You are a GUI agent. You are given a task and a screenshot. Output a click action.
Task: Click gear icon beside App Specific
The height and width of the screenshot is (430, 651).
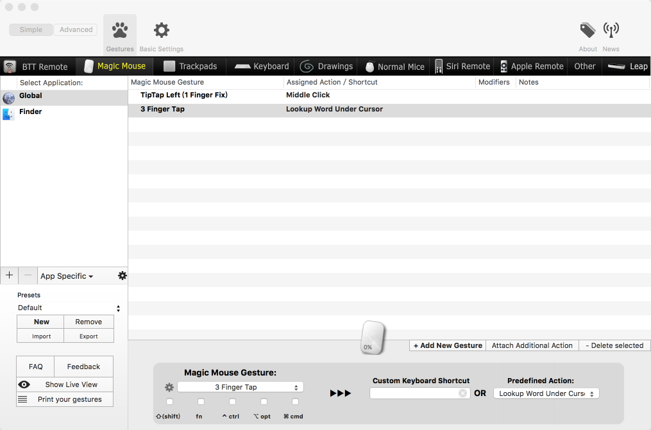coord(122,276)
